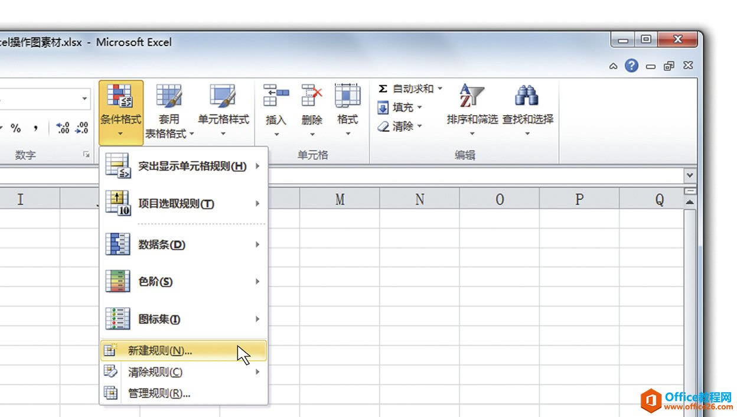
Task: Select column M header
Action: click(340, 199)
